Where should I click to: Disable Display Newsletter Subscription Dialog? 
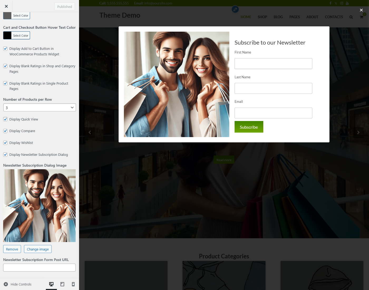[5, 154]
